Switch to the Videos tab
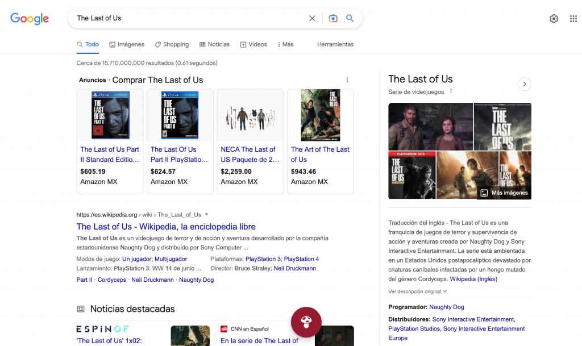The height and width of the screenshot is (346, 582). (253, 44)
